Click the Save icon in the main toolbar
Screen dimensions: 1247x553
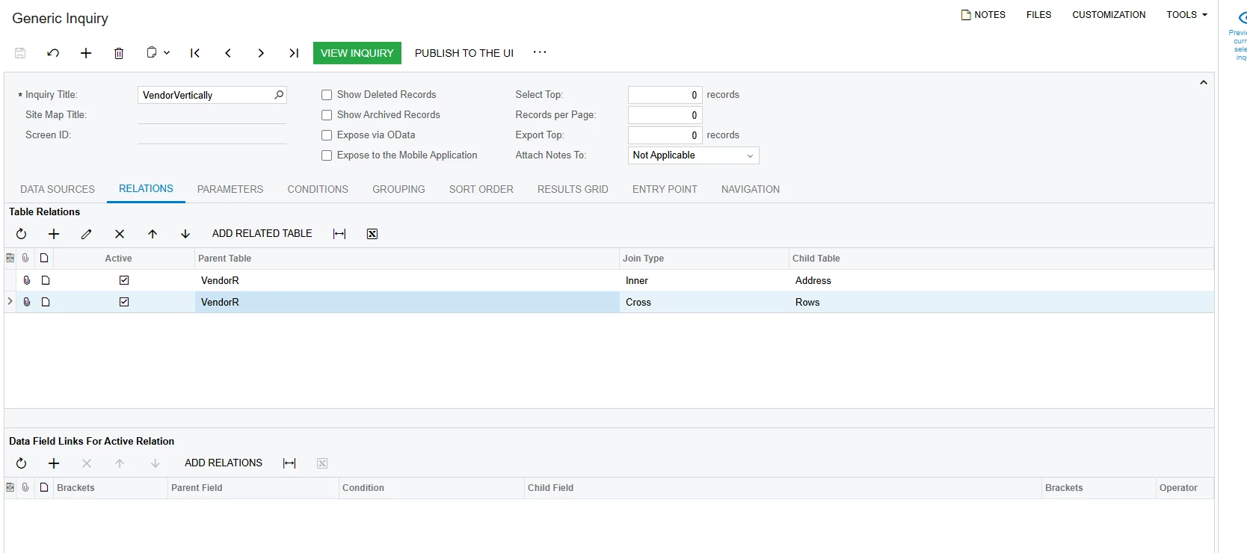click(20, 53)
